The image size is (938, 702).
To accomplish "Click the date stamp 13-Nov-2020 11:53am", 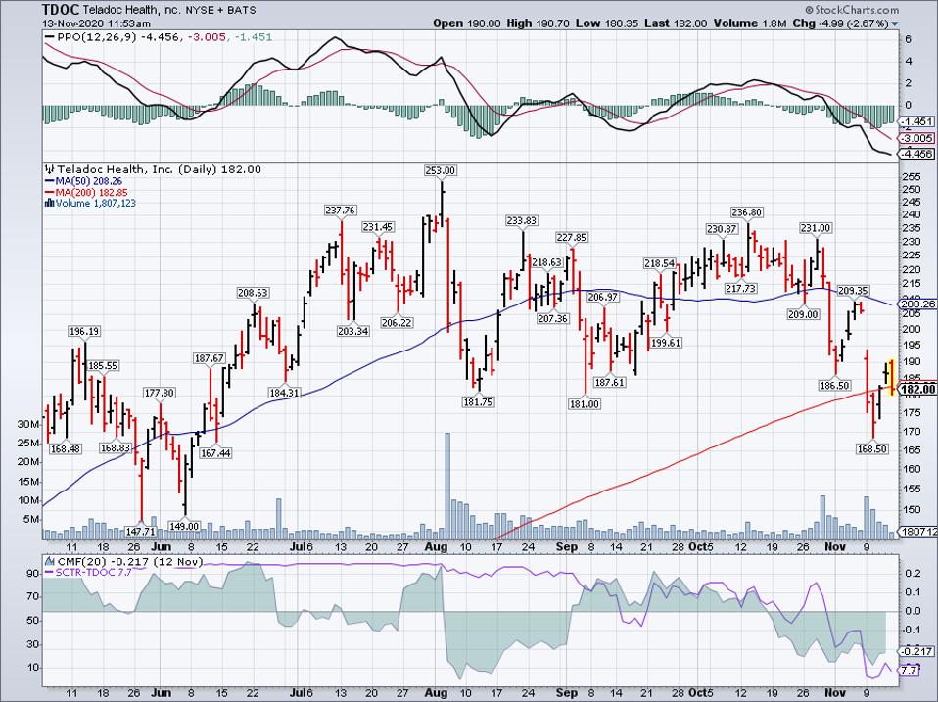I will click(x=96, y=23).
